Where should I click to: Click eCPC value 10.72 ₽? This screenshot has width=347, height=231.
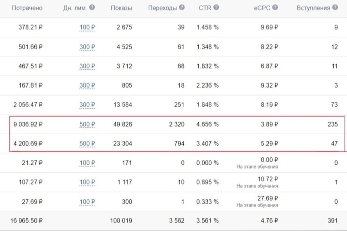[x=267, y=179]
